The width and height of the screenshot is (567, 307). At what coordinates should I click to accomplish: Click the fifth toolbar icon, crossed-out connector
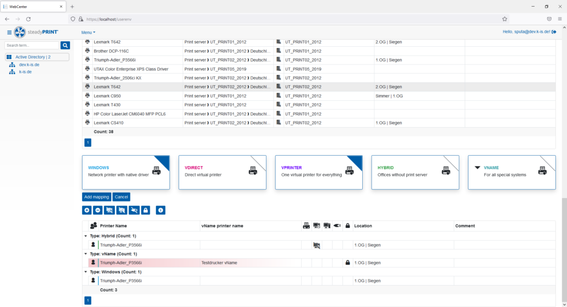134,210
